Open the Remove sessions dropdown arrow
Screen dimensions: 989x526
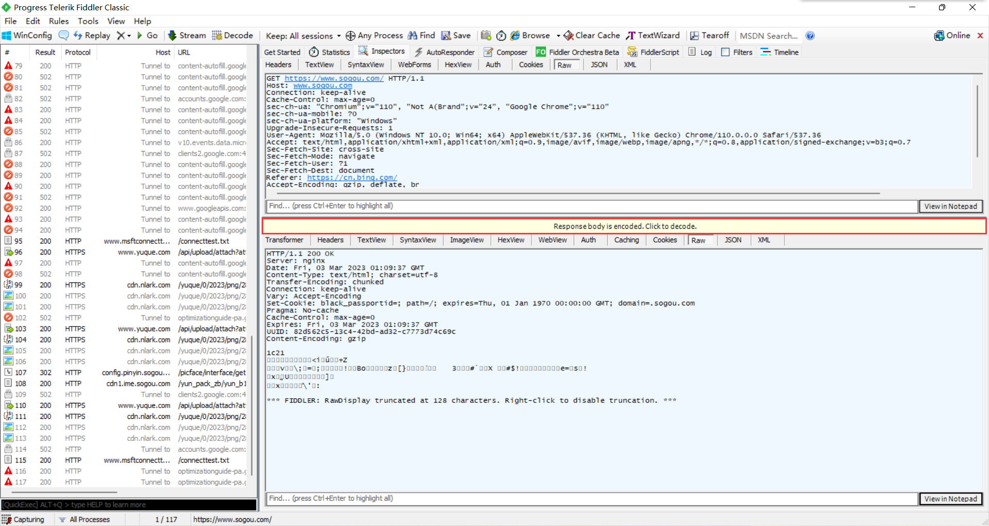(x=129, y=36)
